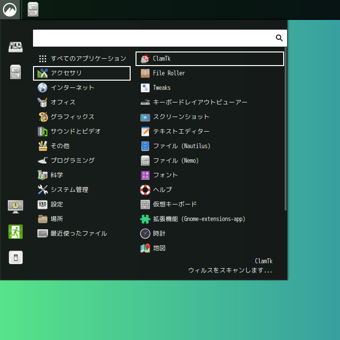Open the テキストエディター icon
Viewport: 340px width, 340px height.
click(x=145, y=132)
